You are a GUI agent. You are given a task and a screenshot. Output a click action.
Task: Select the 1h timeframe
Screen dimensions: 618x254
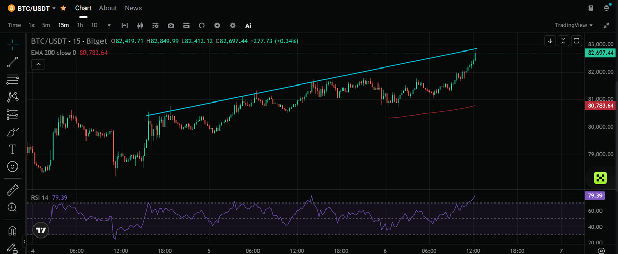(80, 25)
